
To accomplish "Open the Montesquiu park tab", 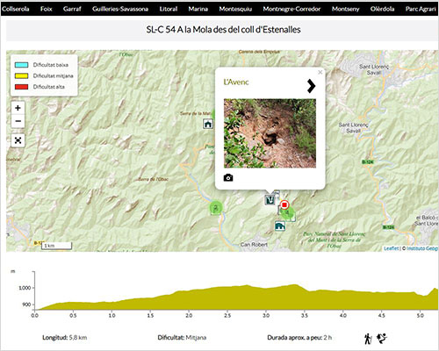I will (x=235, y=9).
